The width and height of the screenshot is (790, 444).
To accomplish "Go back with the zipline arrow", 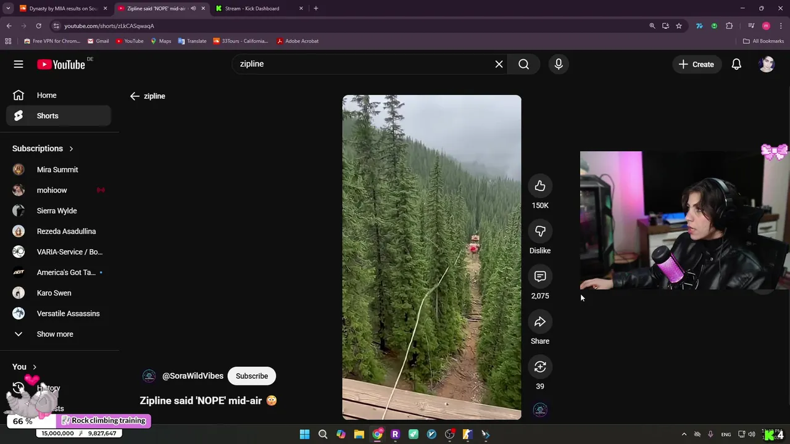I will click(135, 96).
